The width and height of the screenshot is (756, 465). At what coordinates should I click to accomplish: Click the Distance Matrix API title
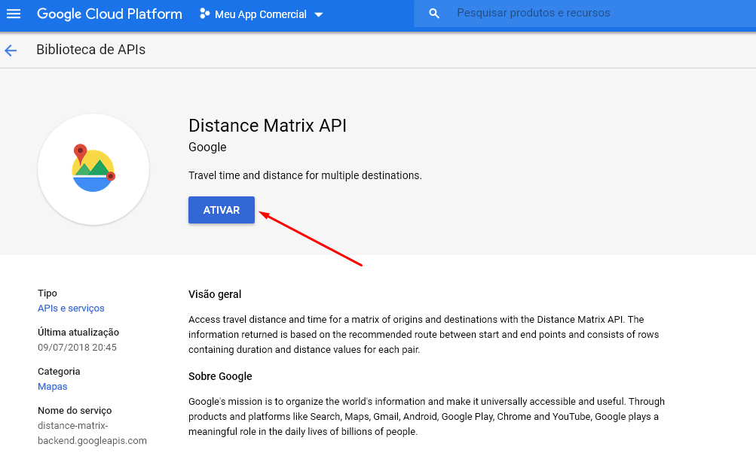(268, 126)
